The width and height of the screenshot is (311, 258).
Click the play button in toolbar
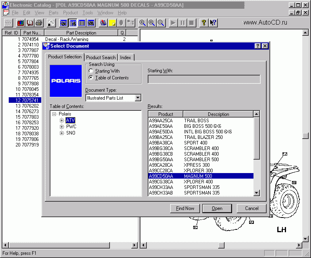point(173,23)
